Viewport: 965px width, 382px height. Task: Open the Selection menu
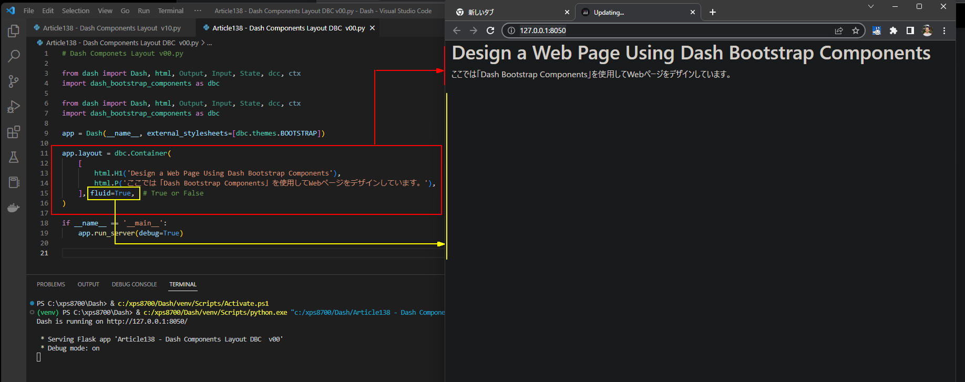[76, 11]
